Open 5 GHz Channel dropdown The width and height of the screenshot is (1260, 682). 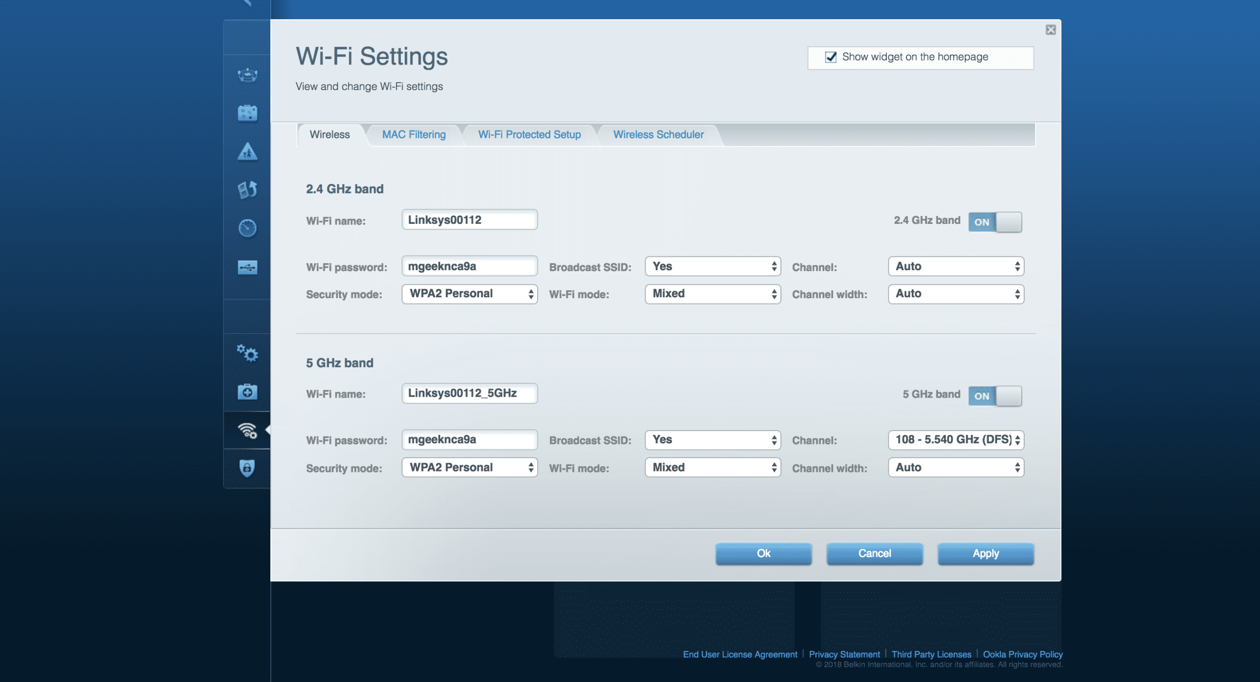point(956,439)
